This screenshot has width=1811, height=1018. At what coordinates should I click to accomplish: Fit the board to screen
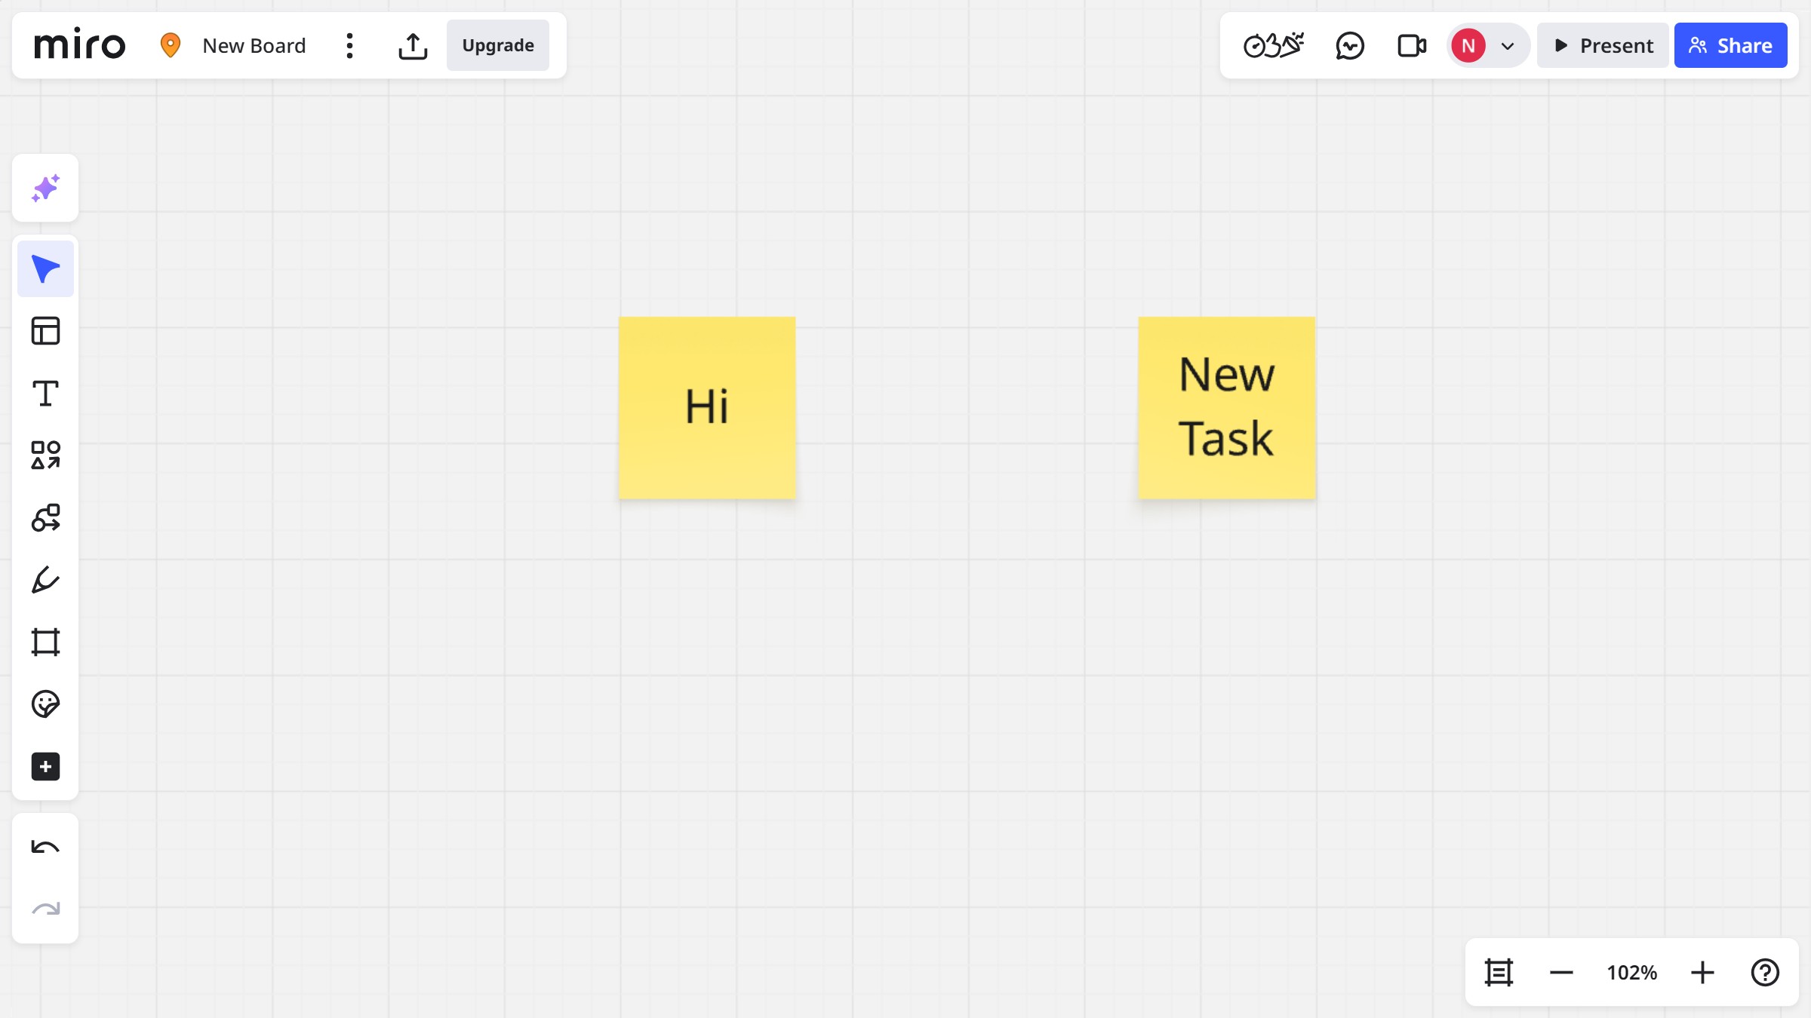(1499, 972)
